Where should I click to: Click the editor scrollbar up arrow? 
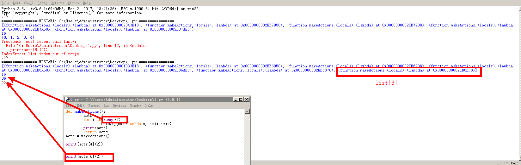pyautogui.click(x=247, y=111)
